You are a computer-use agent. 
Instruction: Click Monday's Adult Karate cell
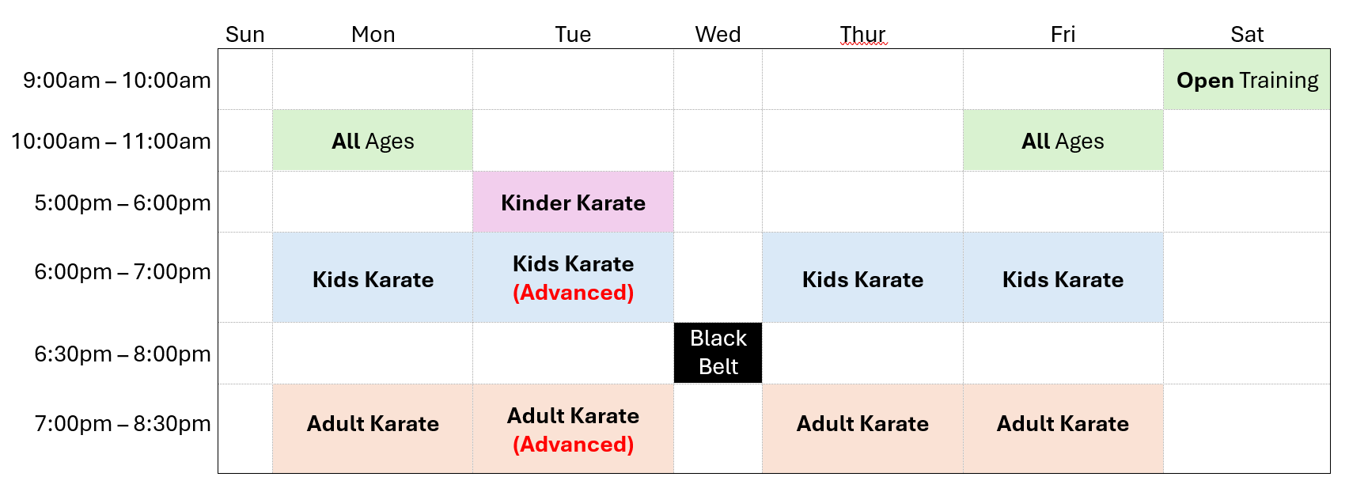(x=373, y=429)
